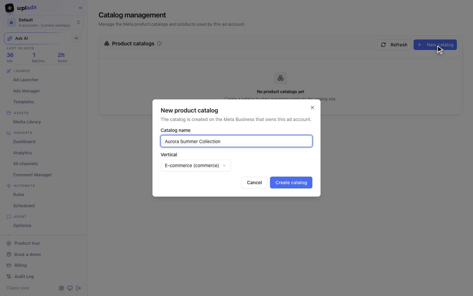The height and width of the screenshot is (296, 473).
Task: Close the New product catalog dialog
Action: click(x=312, y=108)
